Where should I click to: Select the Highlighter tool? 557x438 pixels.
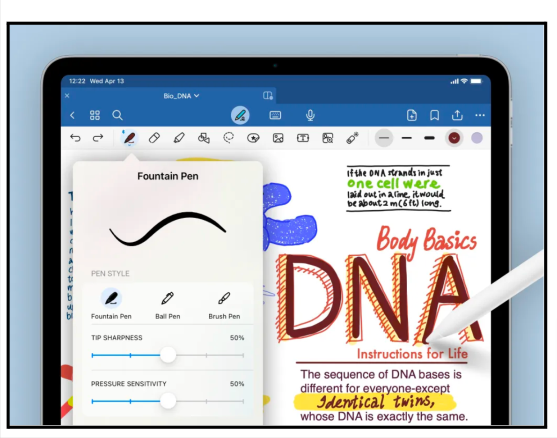tap(179, 138)
